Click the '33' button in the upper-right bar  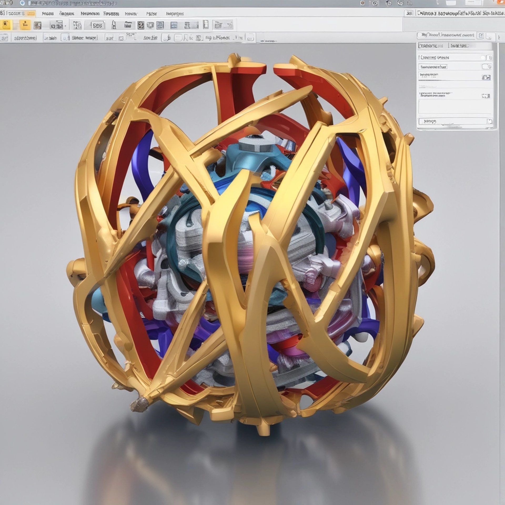pos(409,13)
